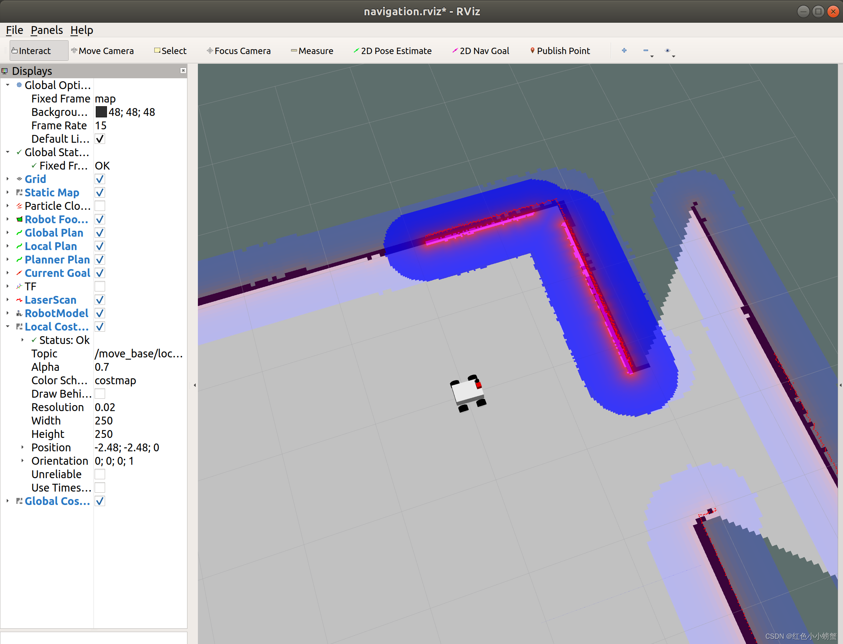
Task: Uncheck the LaserScan display checkbox
Action: (x=100, y=300)
